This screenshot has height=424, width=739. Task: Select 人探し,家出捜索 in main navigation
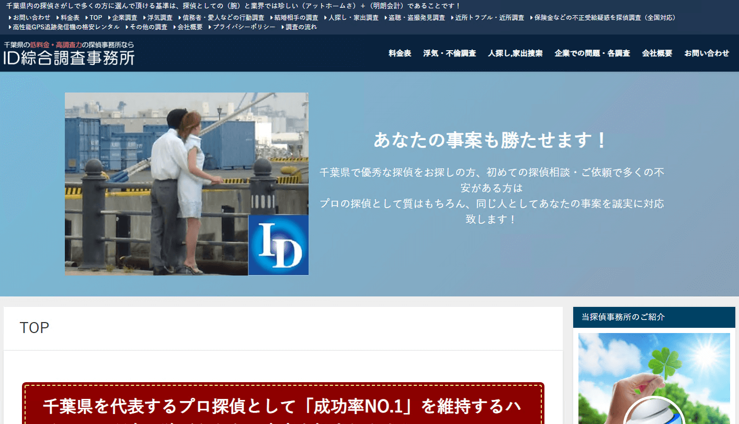click(x=515, y=53)
